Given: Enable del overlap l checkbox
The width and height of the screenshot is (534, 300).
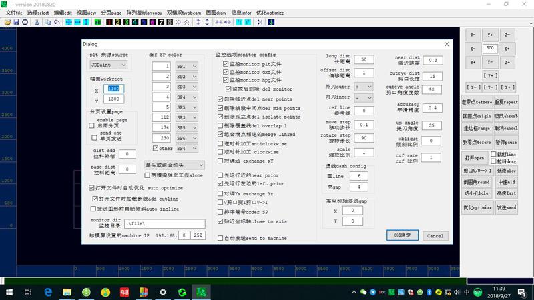Looking at the screenshot, I should pyautogui.click(x=220, y=125).
